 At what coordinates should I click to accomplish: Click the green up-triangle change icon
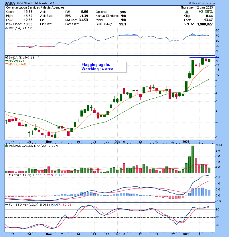pyautogui.click(x=187, y=12)
